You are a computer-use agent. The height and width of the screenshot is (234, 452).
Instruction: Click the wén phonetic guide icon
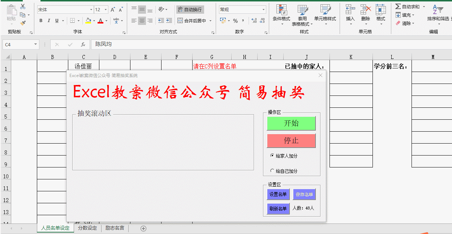coord(116,21)
